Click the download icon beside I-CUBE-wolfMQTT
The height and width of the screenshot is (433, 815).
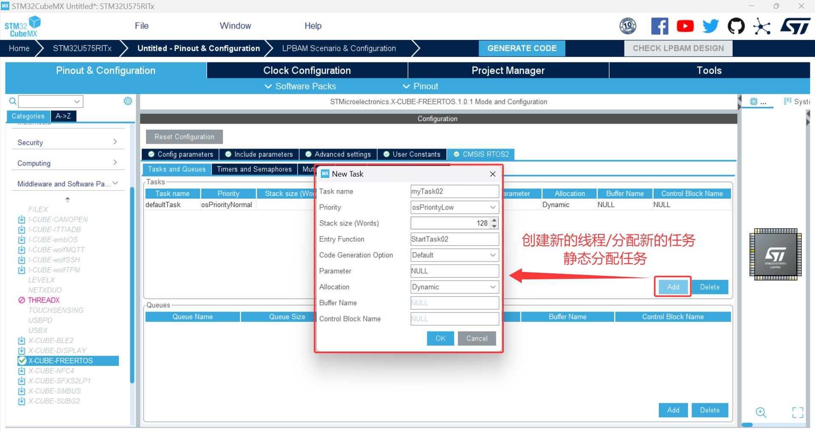tap(22, 250)
